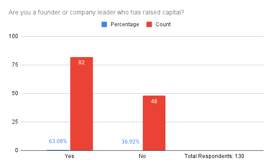Click the 50 value on vertical axis
The image size is (272, 168).
(x=15, y=93)
